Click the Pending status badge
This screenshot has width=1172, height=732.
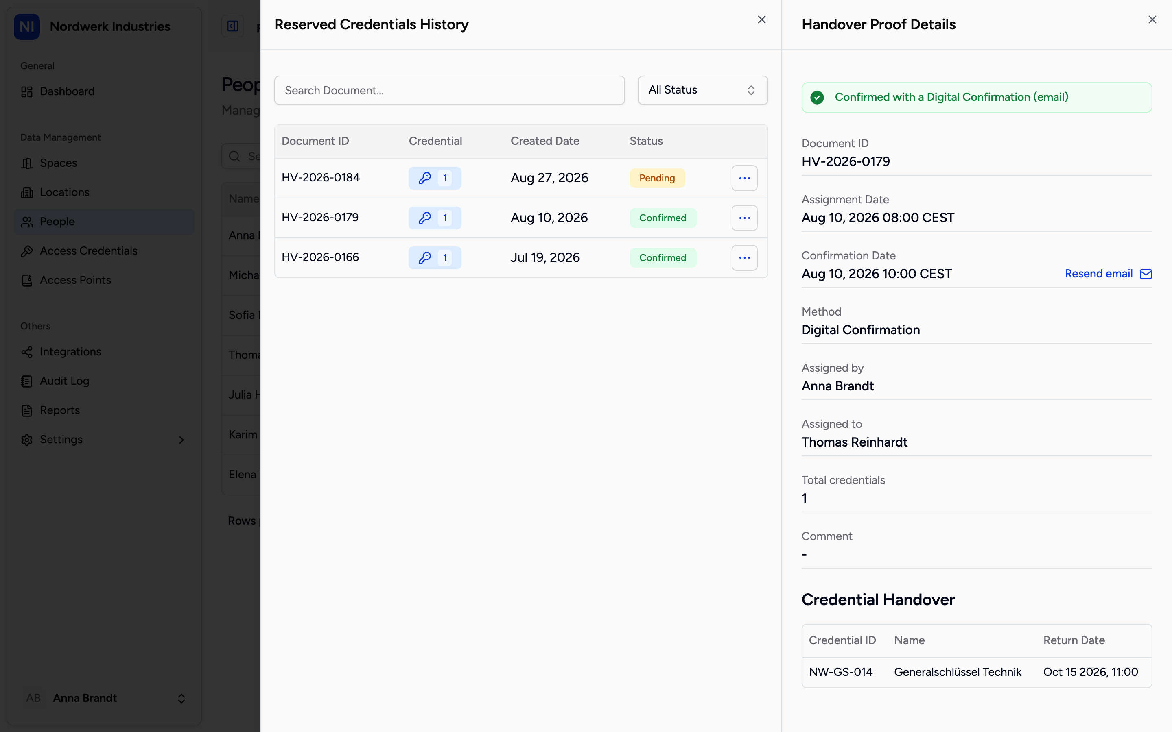[x=657, y=178]
